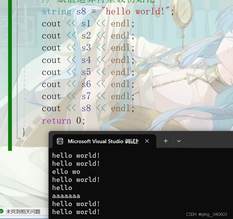Click the 'return 0;' statement

63,120
